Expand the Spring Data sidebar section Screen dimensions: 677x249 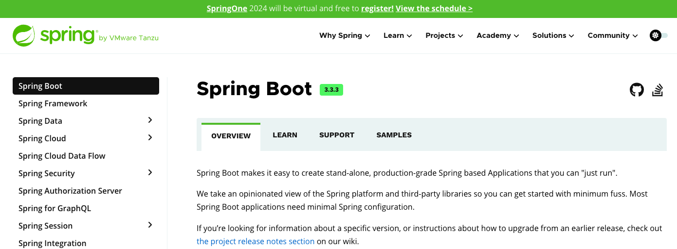point(150,120)
